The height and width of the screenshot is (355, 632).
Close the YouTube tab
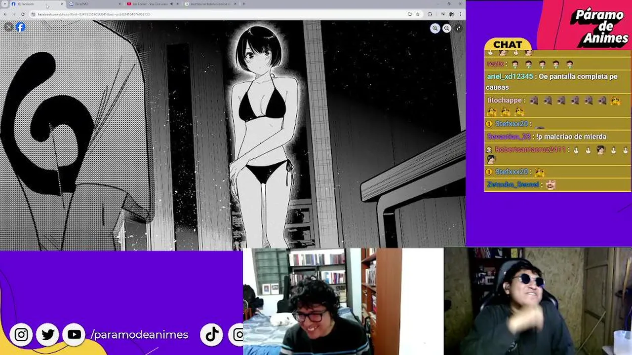click(x=177, y=4)
